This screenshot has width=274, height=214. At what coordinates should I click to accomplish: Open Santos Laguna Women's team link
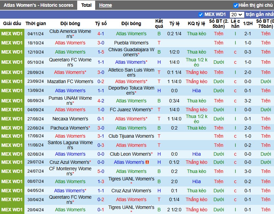pyautogui.click(x=70, y=145)
